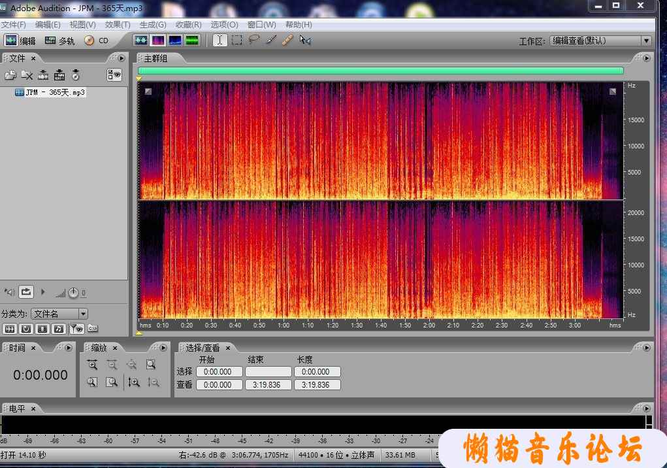Select the lasso selection tool
Image resolution: width=667 pixels, height=468 pixels.
(254, 40)
